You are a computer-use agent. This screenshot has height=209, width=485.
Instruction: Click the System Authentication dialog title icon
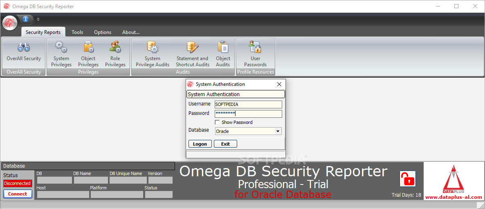click(x=191, y=84)
